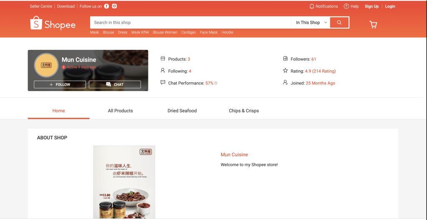Viewport: 427px width, 220px height.
Task: Click the Welcome to my Shopee store text
Action: click(249, 165)
